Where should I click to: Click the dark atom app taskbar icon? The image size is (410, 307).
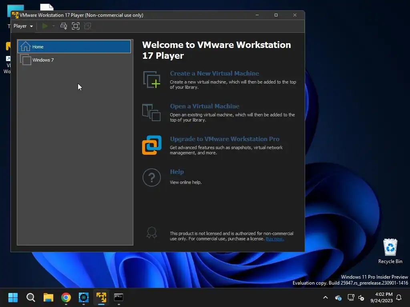point(84,297)
